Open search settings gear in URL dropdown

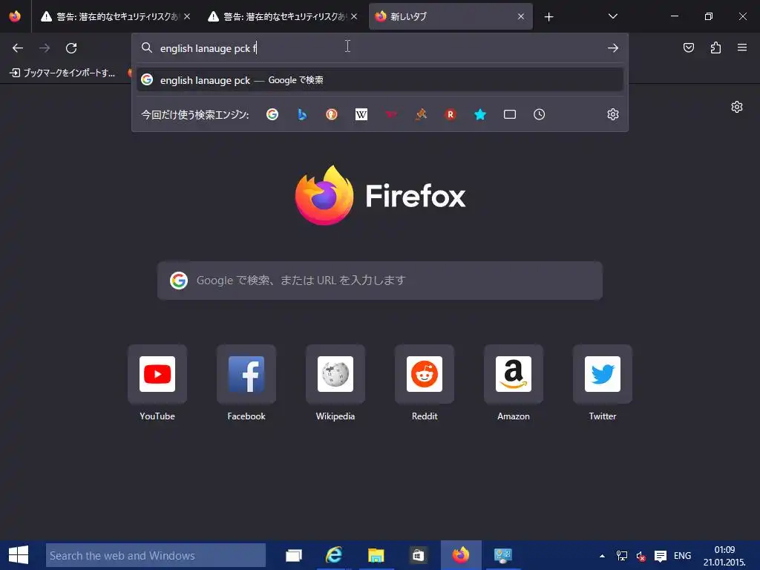click(x=612, y=114)
